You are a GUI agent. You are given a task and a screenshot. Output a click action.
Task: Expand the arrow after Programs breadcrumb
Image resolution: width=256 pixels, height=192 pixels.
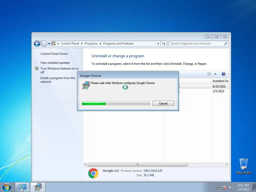click(x=100, y=43)
